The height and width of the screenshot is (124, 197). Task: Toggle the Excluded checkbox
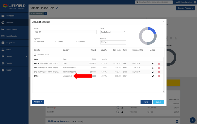[76, 41]
